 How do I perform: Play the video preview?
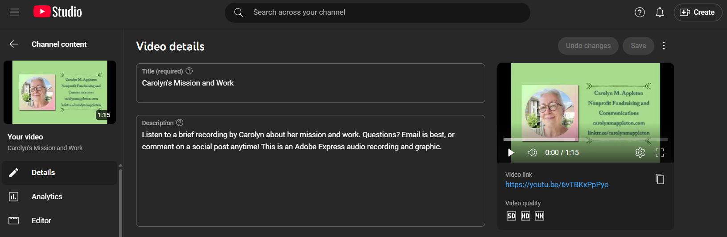click(511, 152)
